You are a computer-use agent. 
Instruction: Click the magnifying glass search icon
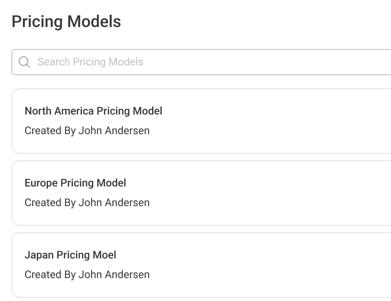click(x=25, y=62)
